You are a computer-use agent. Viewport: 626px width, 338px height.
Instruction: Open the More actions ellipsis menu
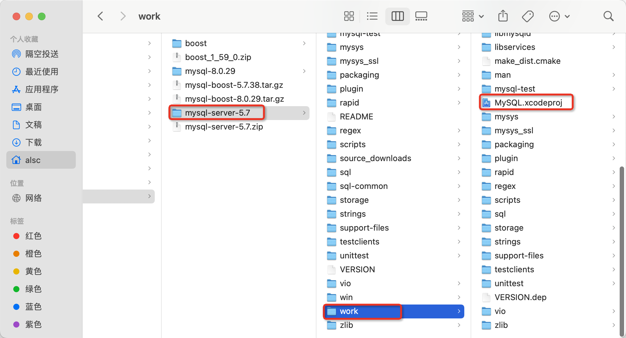point(559,16)
